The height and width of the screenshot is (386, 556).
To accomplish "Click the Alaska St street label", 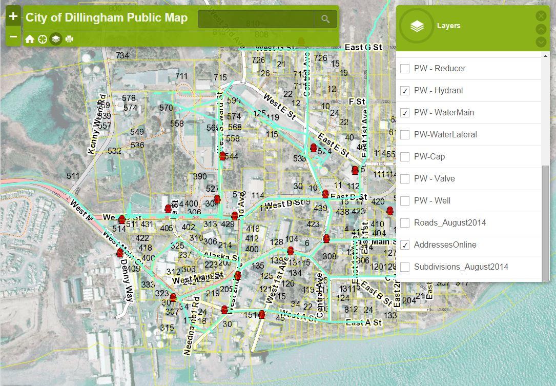I will 221,256.
